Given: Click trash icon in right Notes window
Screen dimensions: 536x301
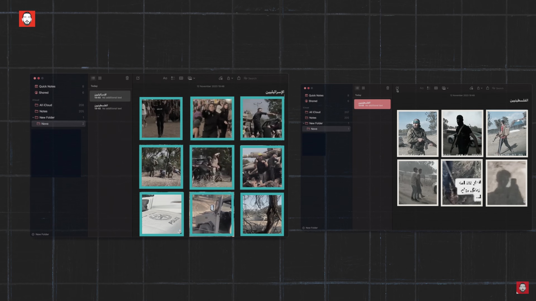Looking at the screenshot, I should [388, 88].
